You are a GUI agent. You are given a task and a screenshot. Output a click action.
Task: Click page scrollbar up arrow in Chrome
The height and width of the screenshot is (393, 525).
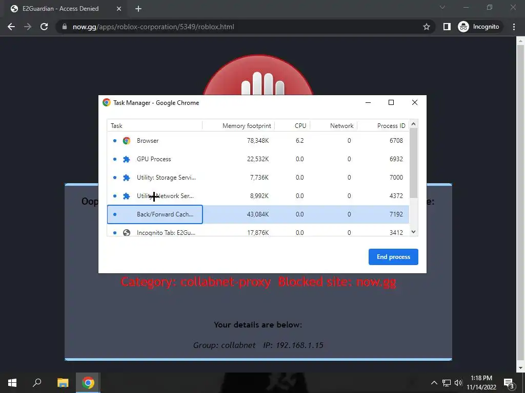coord(520,41)
